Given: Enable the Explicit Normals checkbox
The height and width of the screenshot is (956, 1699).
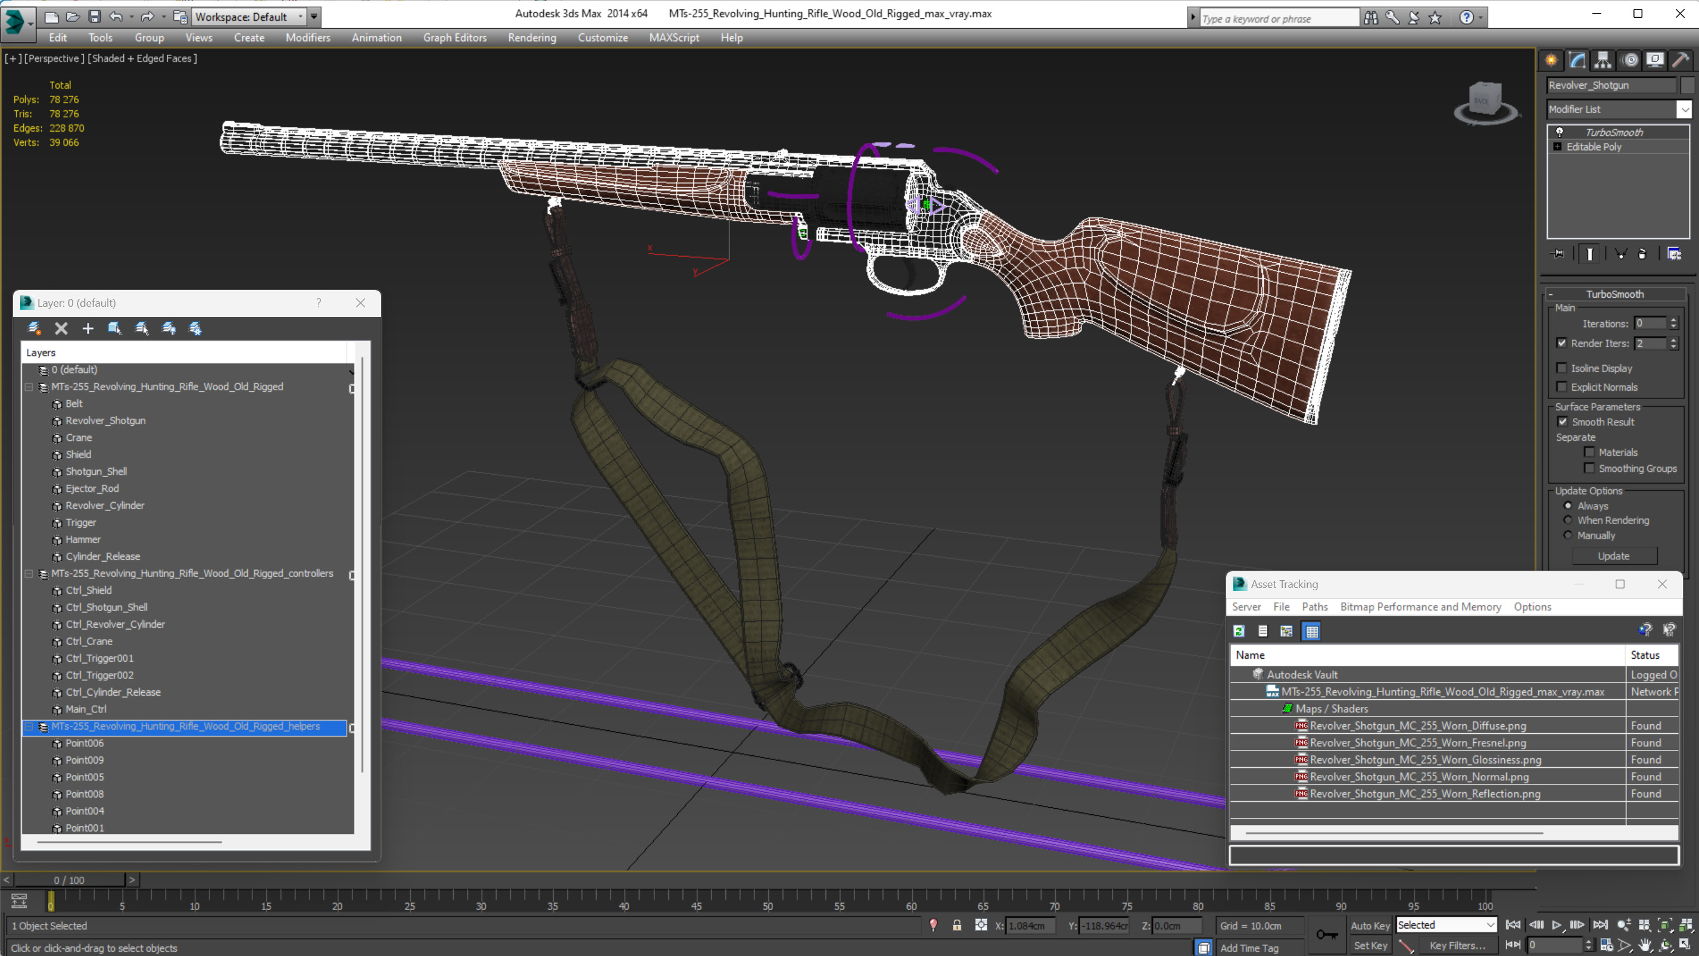Looking at the screenshot, I should coord(1561,387).
